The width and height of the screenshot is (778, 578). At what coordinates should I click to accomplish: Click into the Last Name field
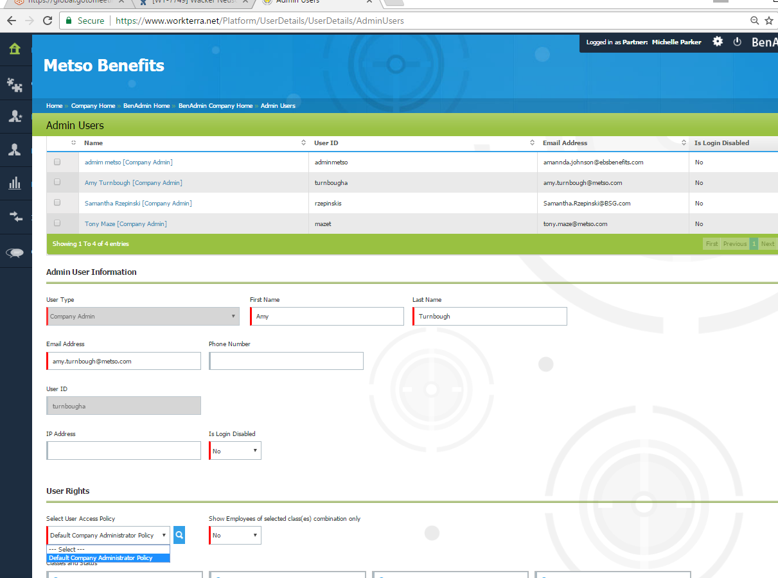tap(490, 316)
